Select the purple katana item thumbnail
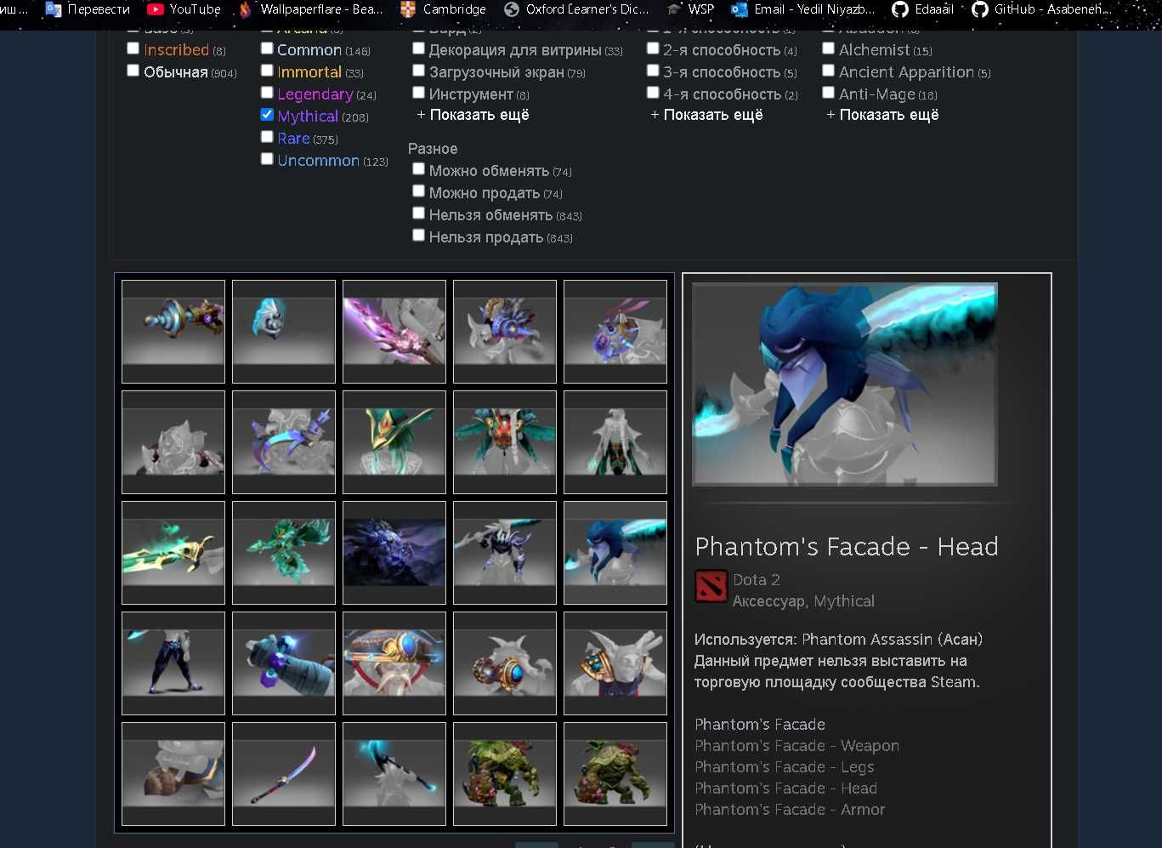Viewport: 1162px width, 848px height. click(284, 774)
